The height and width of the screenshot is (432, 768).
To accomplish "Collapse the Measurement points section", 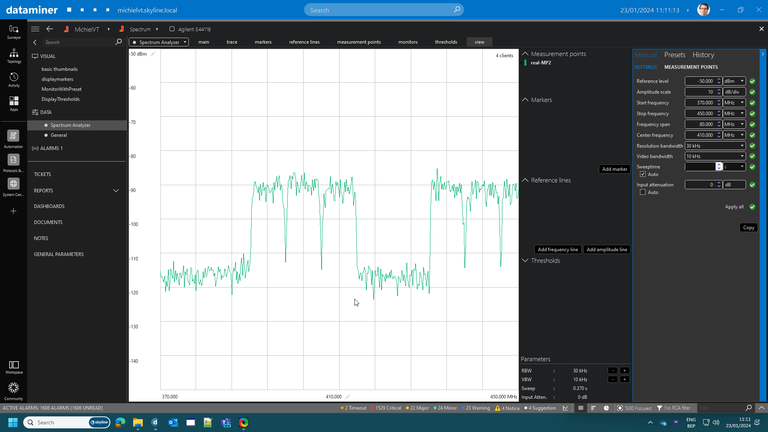I will coord(525,54).
